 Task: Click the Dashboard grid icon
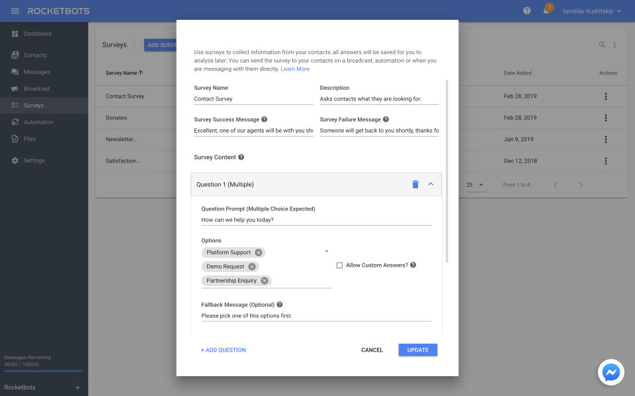(x=15, y=34)
